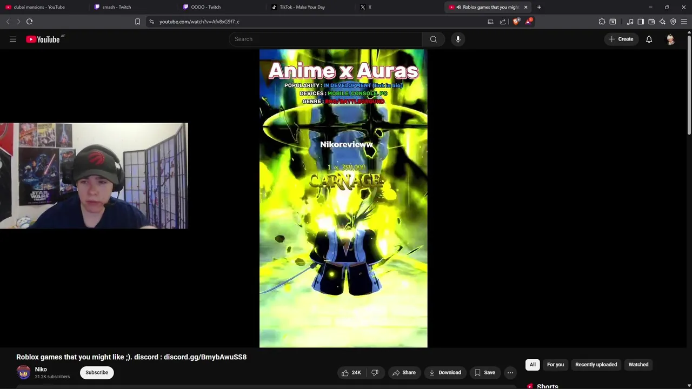View site settings icon in address bar
This screenshot has width=692, height=389.
151,22
